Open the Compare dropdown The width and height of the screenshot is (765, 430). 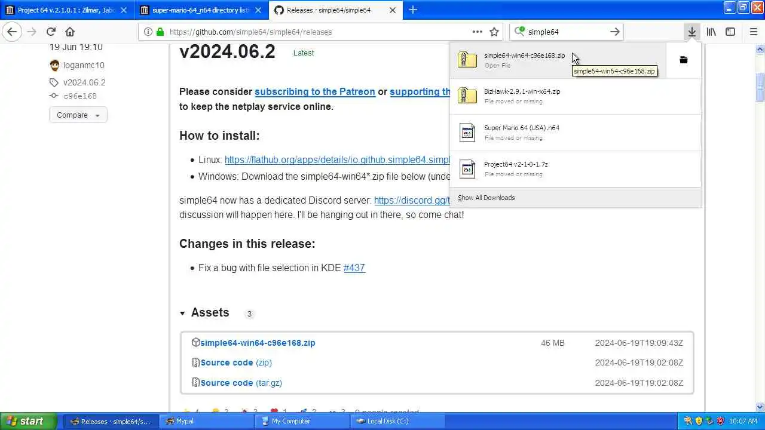[78, 115]
